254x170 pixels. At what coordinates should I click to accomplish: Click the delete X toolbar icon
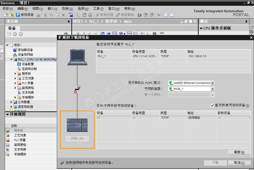tap(64, 15)
